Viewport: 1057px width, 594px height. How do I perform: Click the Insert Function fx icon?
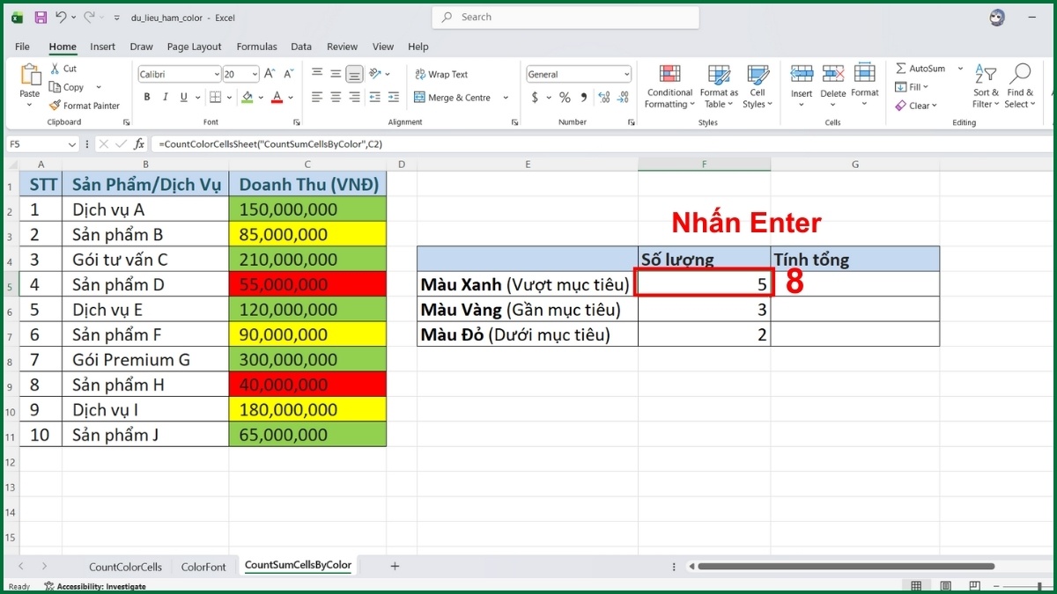(x=139, y=143)
